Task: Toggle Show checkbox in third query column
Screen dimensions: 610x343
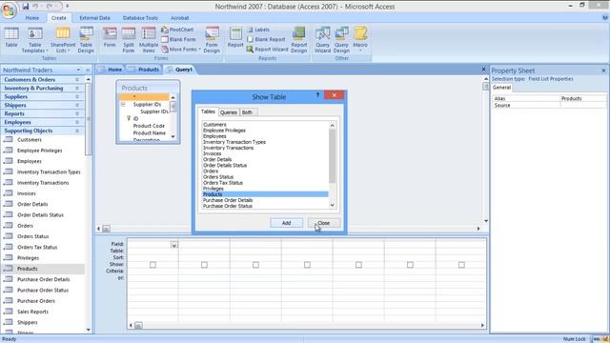Action: [x=255, y=265]
